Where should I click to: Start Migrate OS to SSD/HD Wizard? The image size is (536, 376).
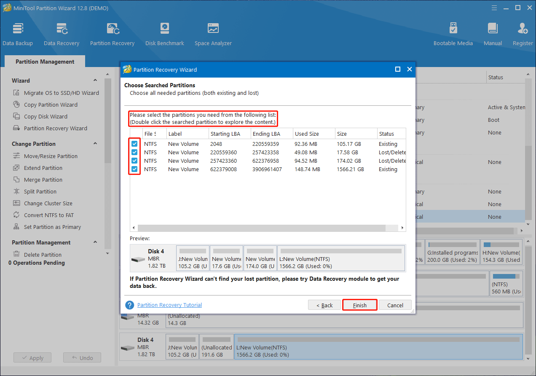click(62, 93)
